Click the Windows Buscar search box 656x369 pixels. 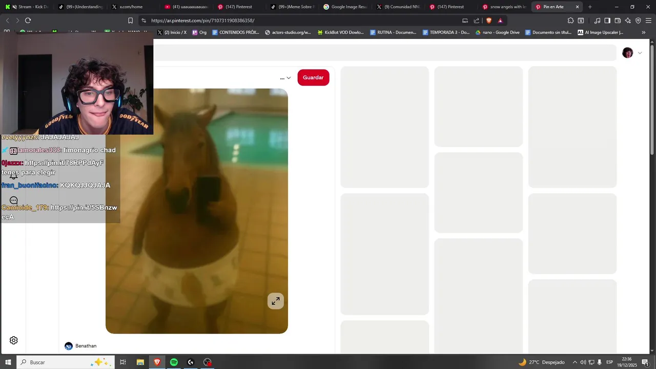(x=65, y=362)
